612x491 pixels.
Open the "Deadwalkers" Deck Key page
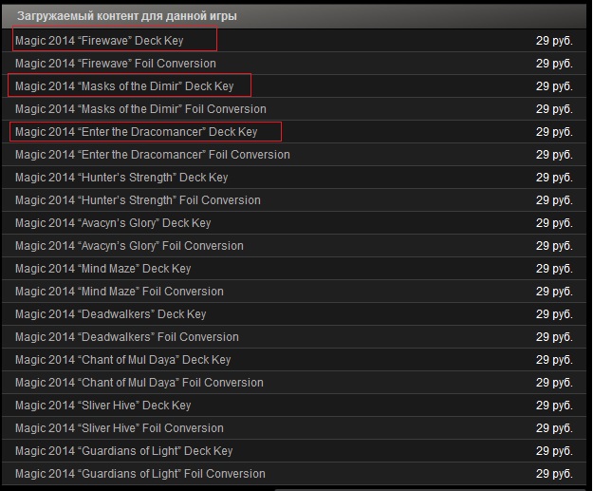(x=110, y=314)
